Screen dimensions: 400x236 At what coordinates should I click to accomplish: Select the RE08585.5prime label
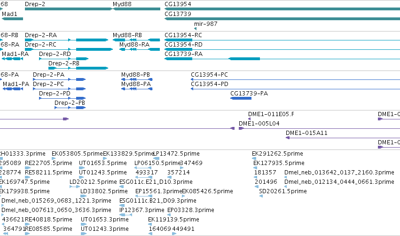tap(49, 229)
